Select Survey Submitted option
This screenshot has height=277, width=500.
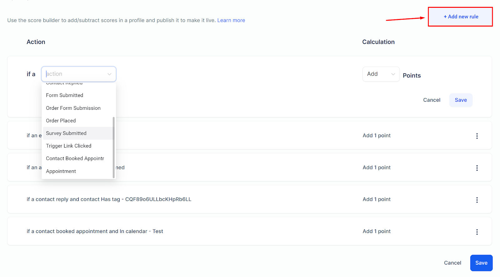[77, 133]
